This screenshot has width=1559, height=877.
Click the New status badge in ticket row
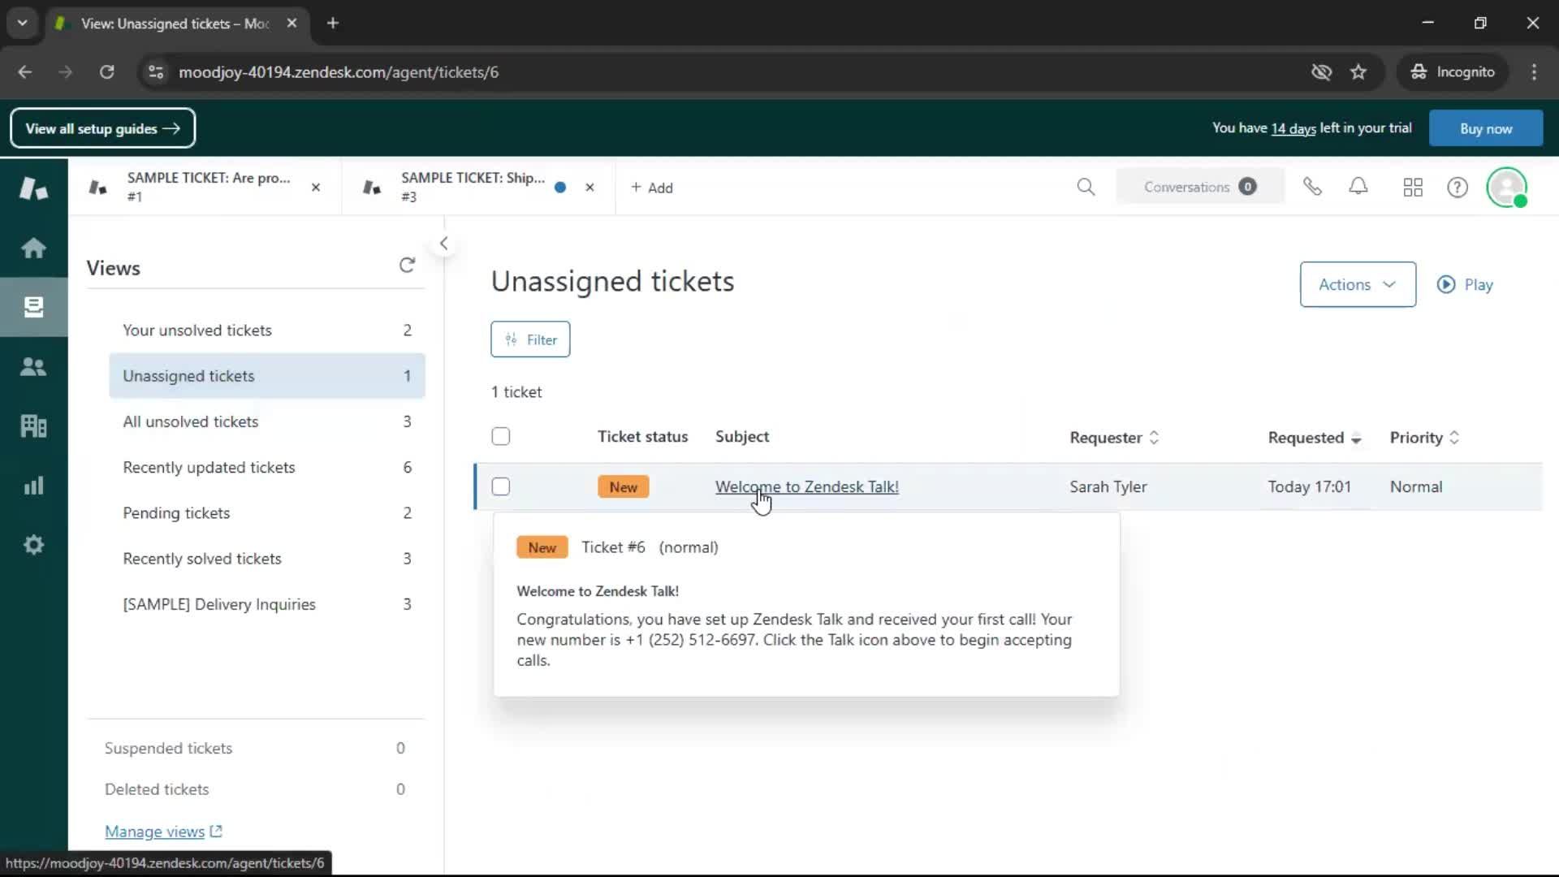pos(624,487)
